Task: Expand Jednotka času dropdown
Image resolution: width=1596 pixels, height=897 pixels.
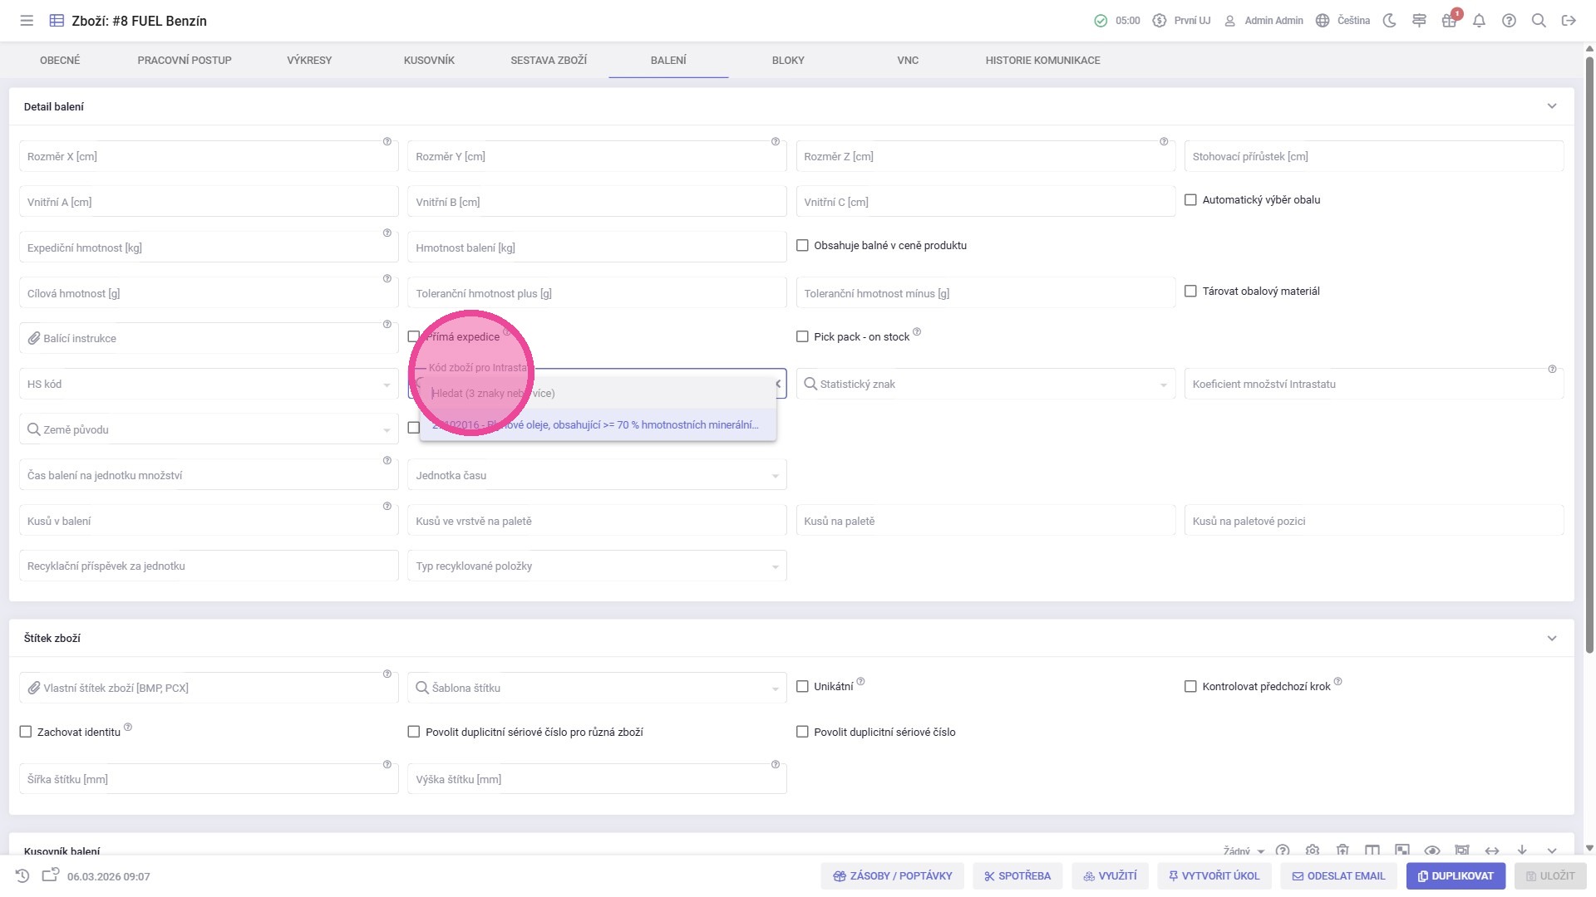Action: [596, 476]
